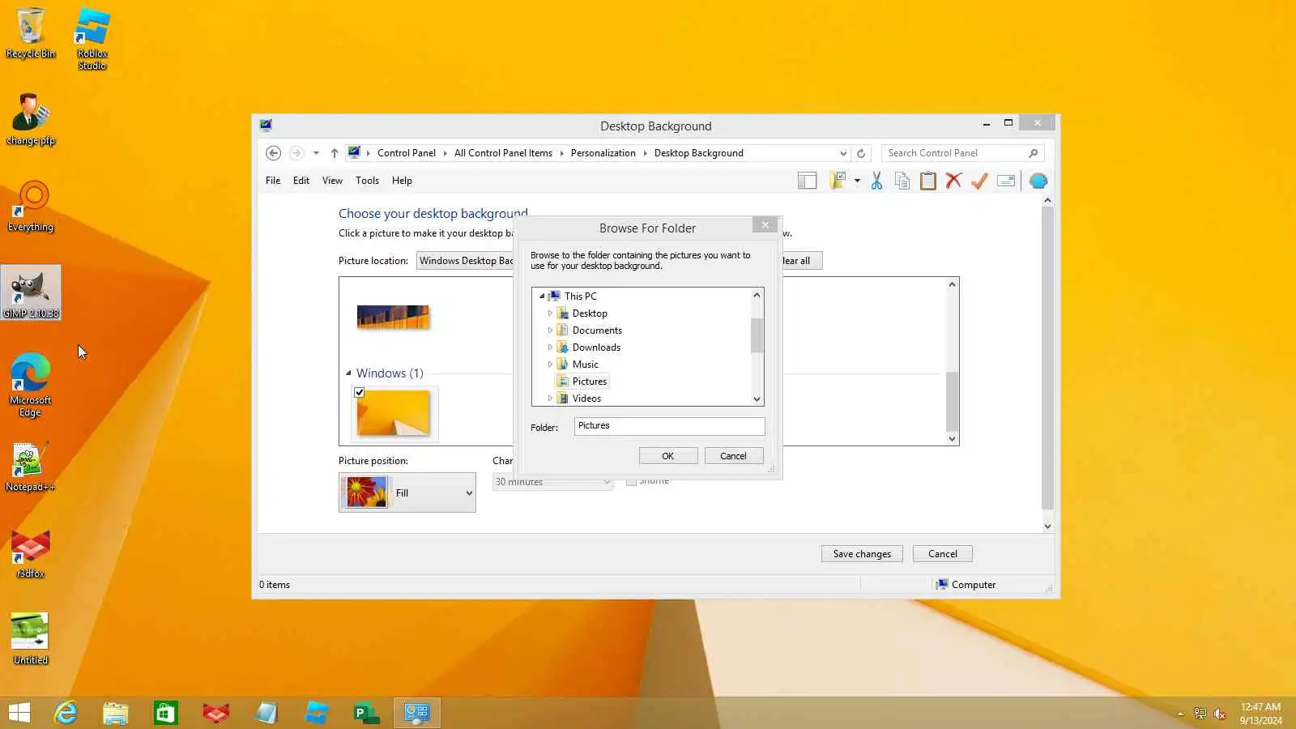Select Music in the folder tree
The image size is (1296, 729).
pyautogui.click(x=585, y=364)
